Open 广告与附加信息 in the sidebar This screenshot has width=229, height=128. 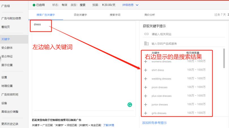click(11, 18)
